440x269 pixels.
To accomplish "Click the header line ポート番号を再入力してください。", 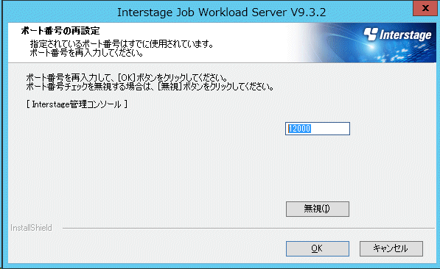I will tap(87, 53).
